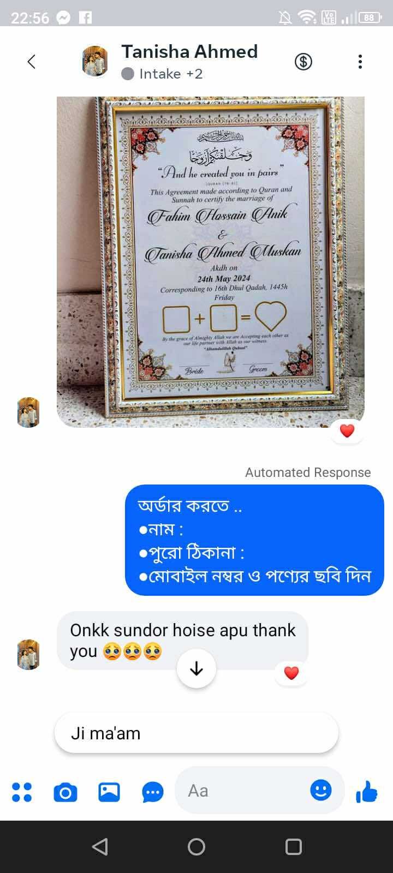Tap the camera icon to take a photo
Image resolution: width=393 pixels, height=873 pixels.
(x=65, y=792)
